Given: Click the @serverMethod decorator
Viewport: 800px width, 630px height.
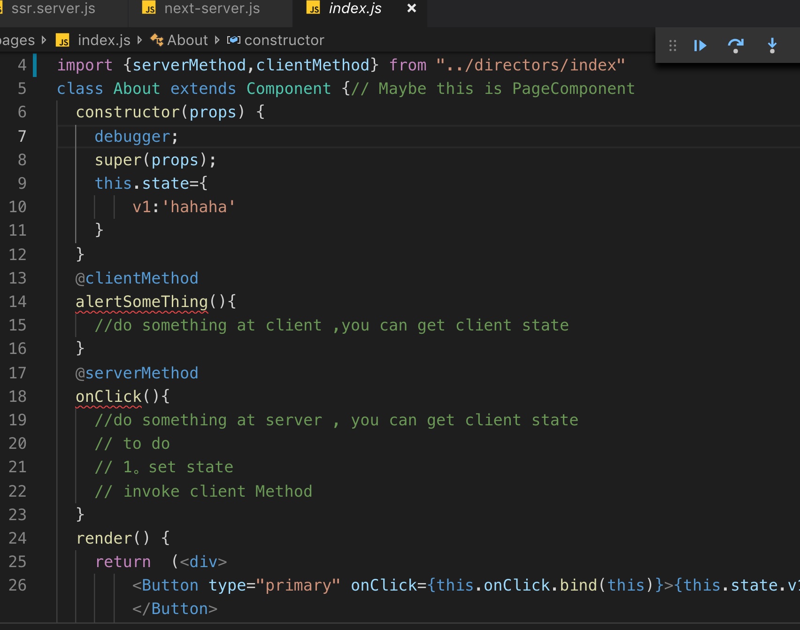Looking at the screenshot, I should [137, 373].
